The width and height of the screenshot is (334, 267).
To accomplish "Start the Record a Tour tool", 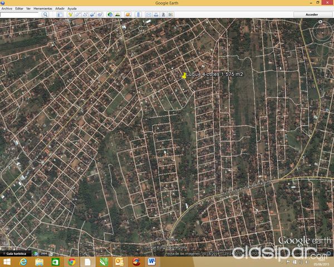I will tap(100, 14).
